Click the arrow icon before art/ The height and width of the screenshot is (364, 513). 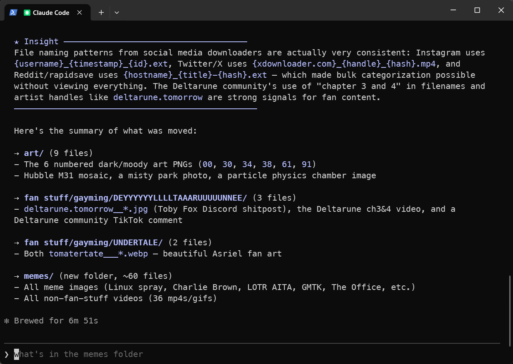[17, 153]
